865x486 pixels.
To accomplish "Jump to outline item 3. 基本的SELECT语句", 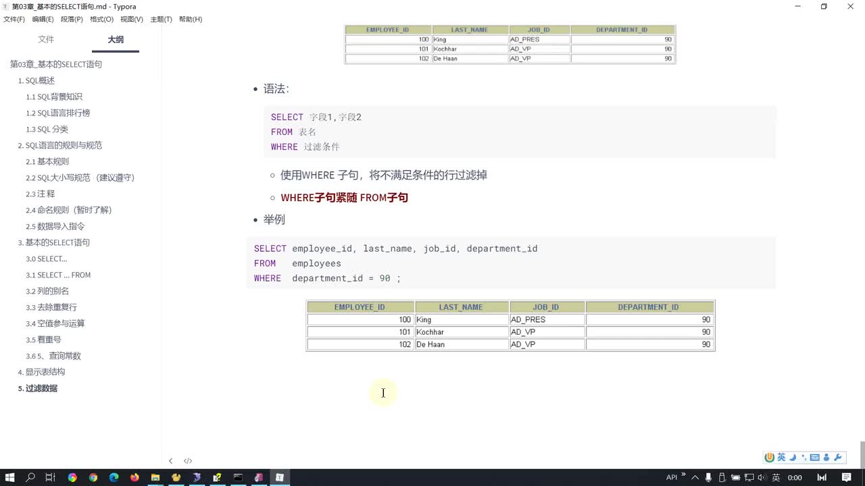I will point(54,242).
